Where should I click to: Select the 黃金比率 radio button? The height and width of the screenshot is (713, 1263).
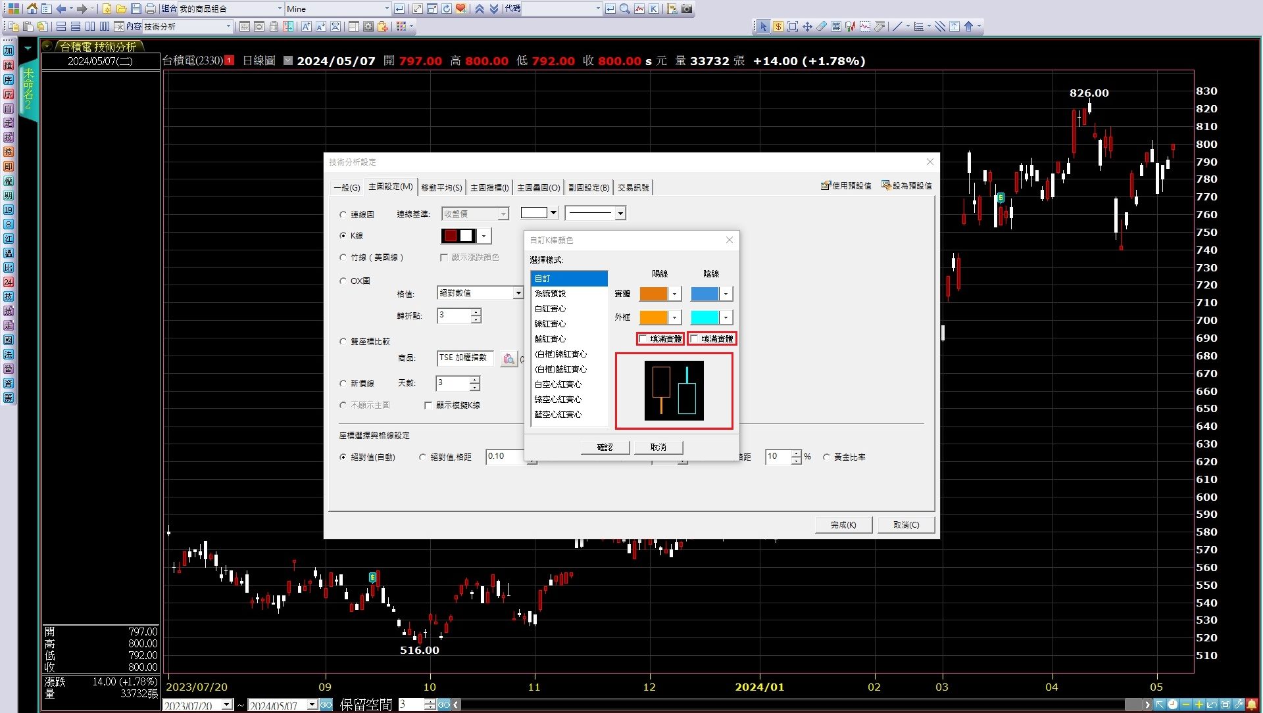(x=826, y=457)
